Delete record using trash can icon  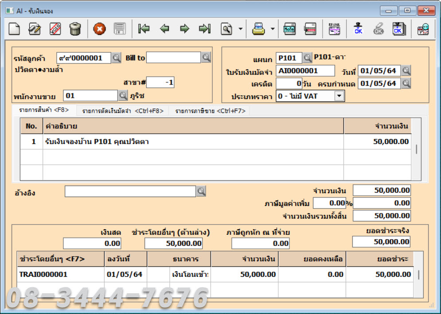[75, 29]
